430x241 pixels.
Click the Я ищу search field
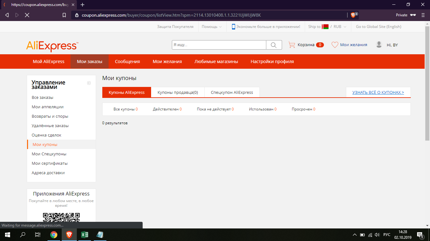[219, 45]
